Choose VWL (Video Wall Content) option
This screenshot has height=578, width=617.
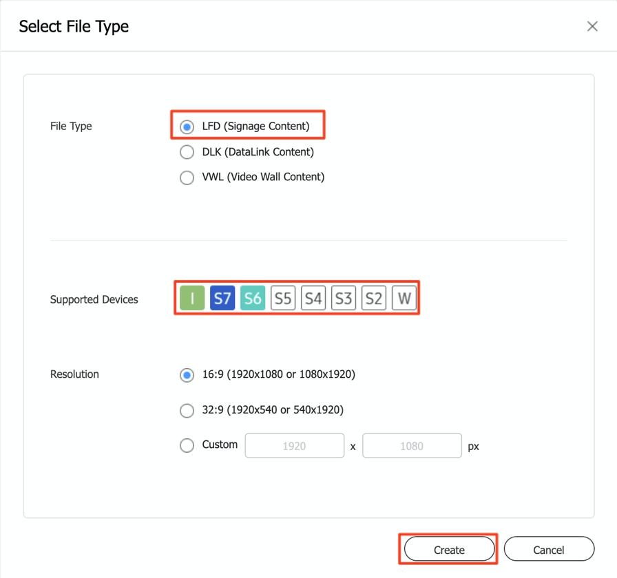click(x=187, y=178)
